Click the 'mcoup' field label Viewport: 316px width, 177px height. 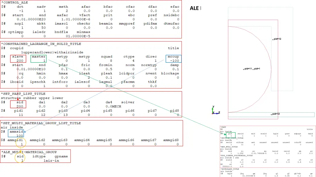click(x=173, y=57)
